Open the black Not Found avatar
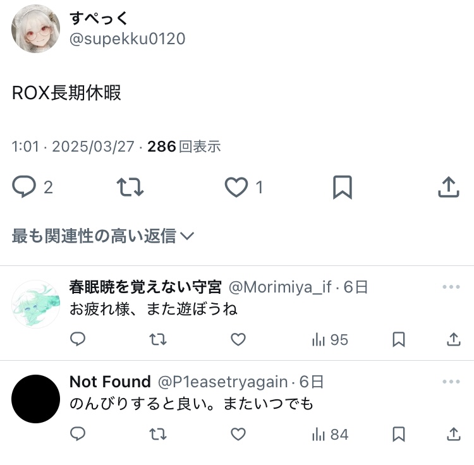This screenshot has height=465, width=474. [35, 399]
